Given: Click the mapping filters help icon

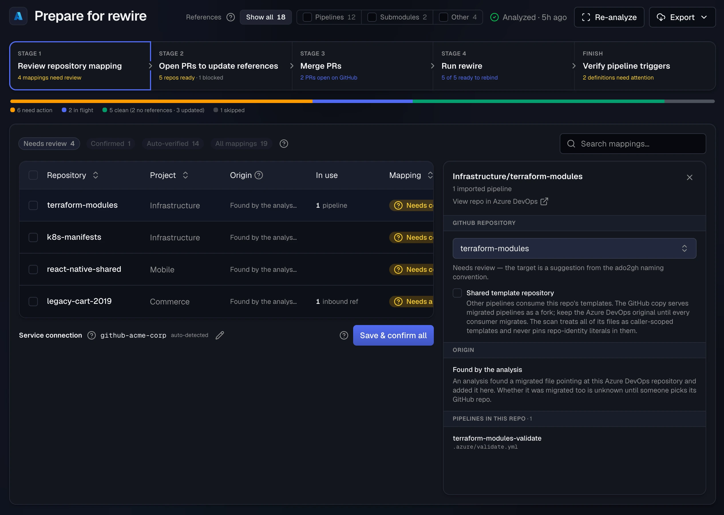Looking at the screenshot, I should coord(284,144).
